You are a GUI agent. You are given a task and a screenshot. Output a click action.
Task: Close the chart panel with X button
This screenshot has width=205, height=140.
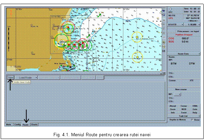(164, 73)
